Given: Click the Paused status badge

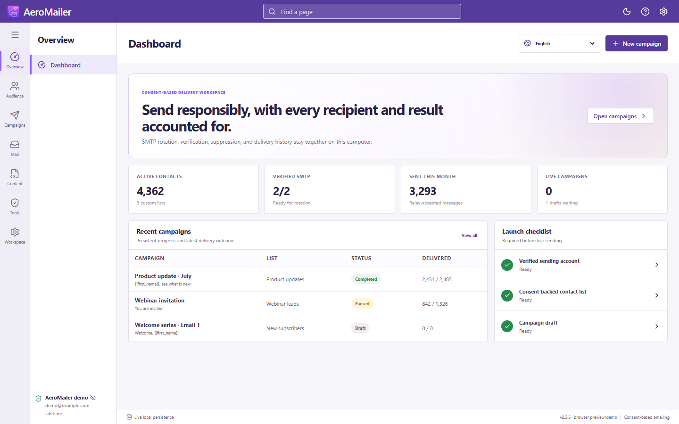Looking at the screenshot, I should point(362,304).
